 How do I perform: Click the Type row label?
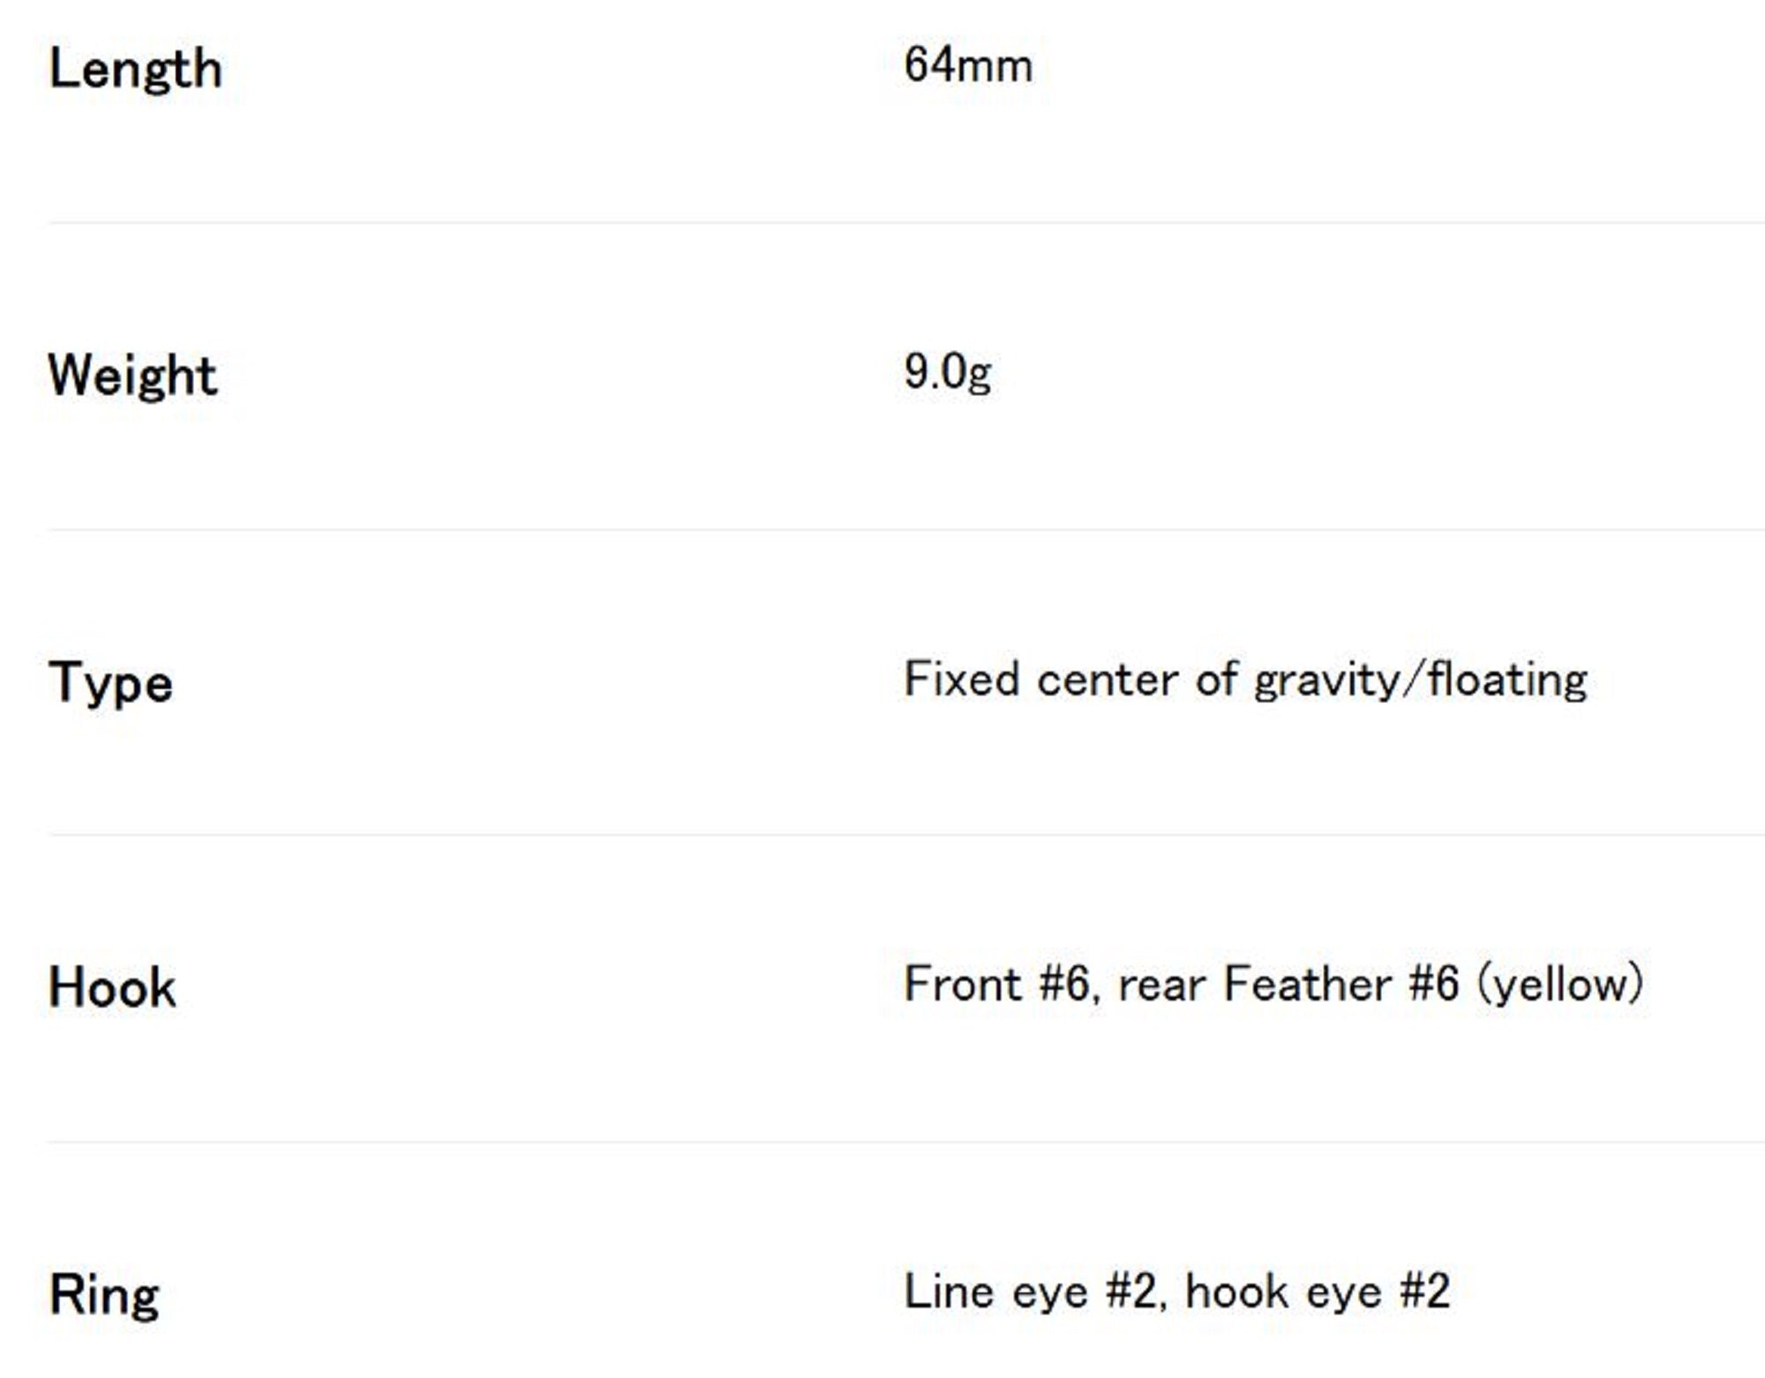coord(110,683)
